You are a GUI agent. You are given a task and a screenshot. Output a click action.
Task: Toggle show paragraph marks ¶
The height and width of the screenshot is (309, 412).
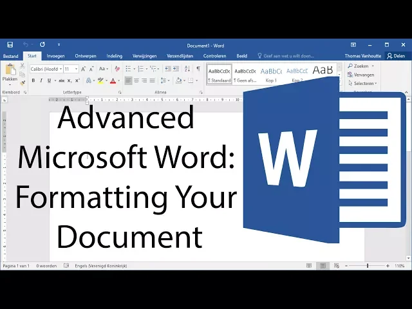pyautogui.click(x=198, y=69)
